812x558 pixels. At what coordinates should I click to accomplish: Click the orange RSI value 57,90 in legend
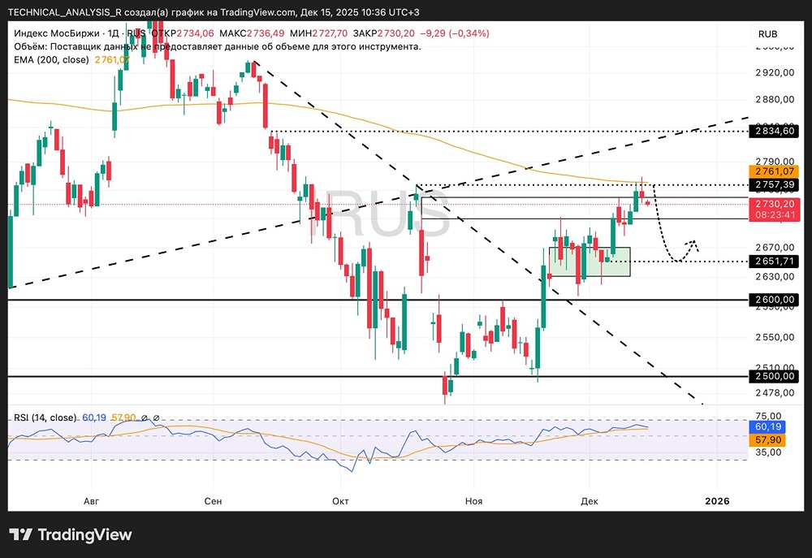click(123, 417)
